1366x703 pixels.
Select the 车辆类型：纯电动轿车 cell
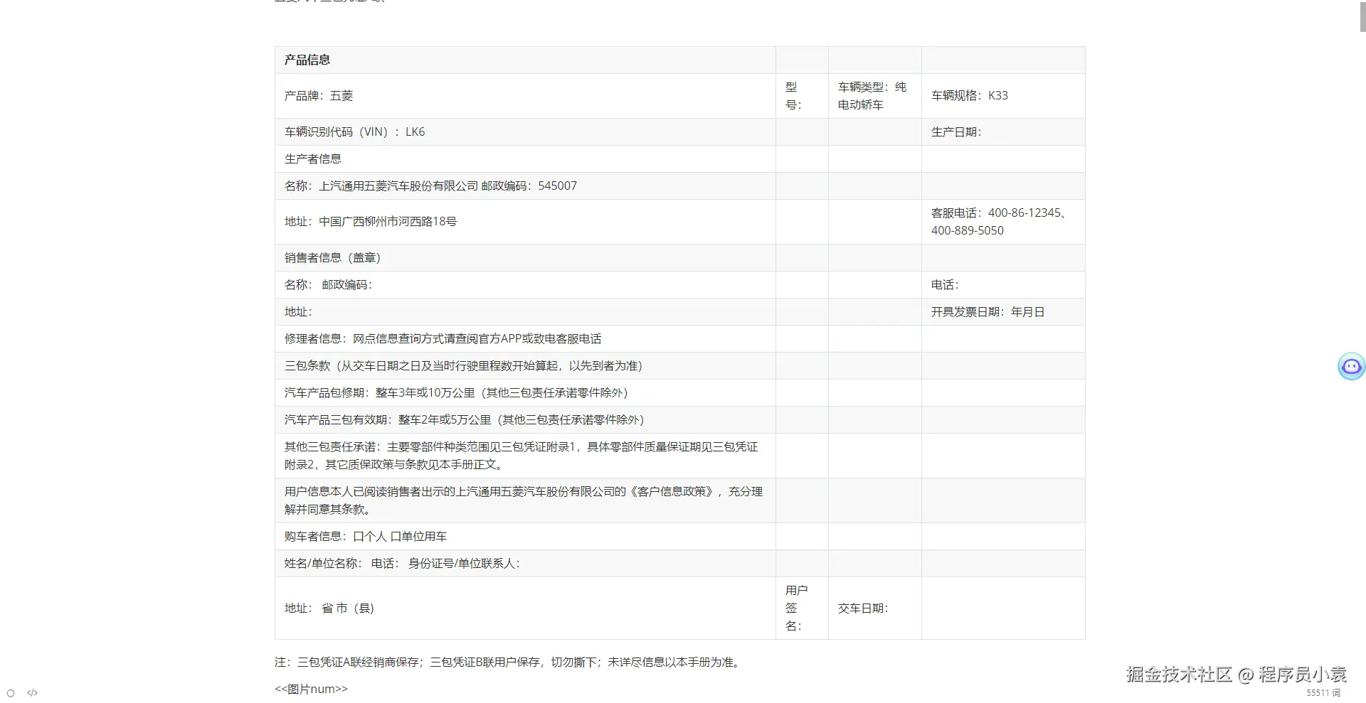(x=875, y=96)
